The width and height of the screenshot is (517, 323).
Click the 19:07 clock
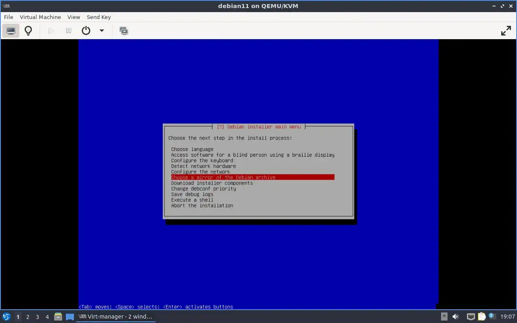508,317
